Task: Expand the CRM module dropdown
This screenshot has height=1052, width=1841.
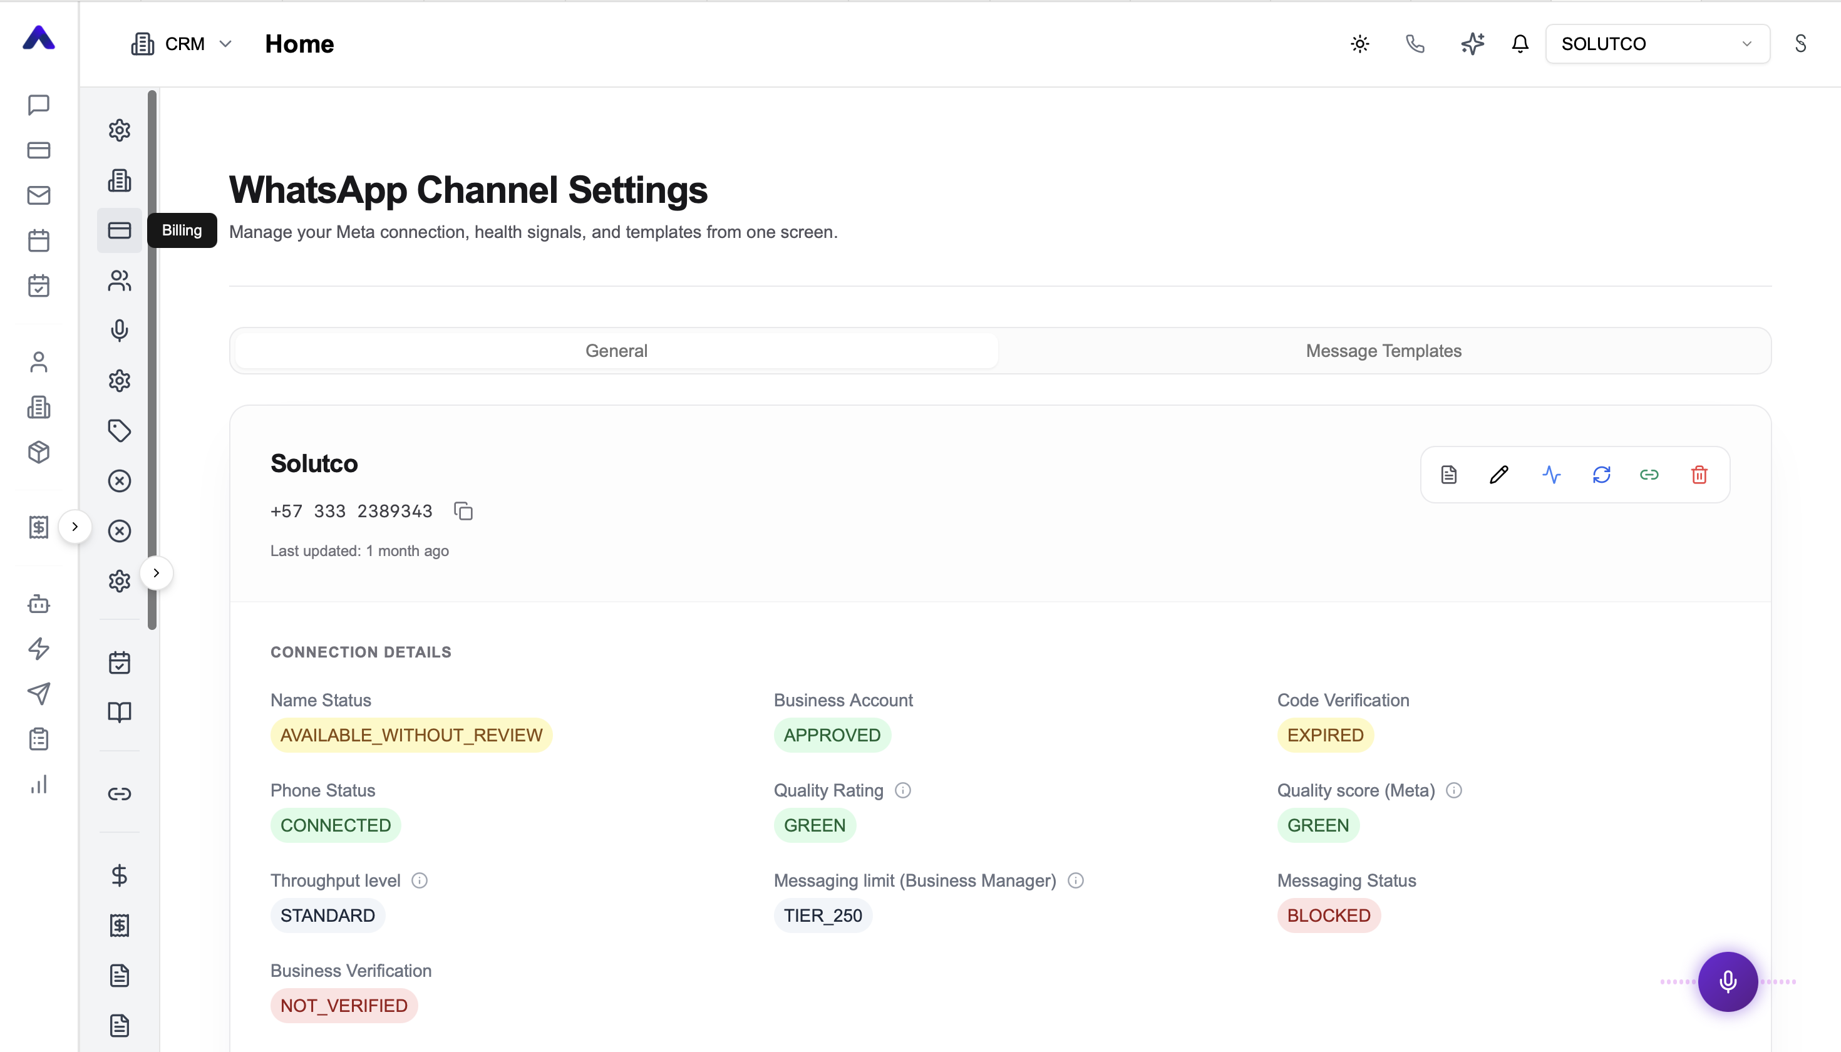Action: [x=182, y=44]
